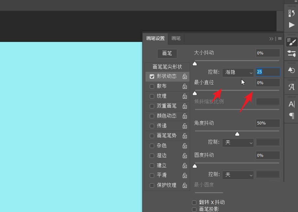This screenshot has width=298, height=212.
Task: Toggle lock for 画笔笔势
Action: click(185, 136)
